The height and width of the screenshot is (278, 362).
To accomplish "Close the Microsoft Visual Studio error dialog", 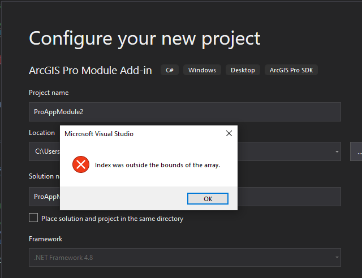I will [229, 134].
